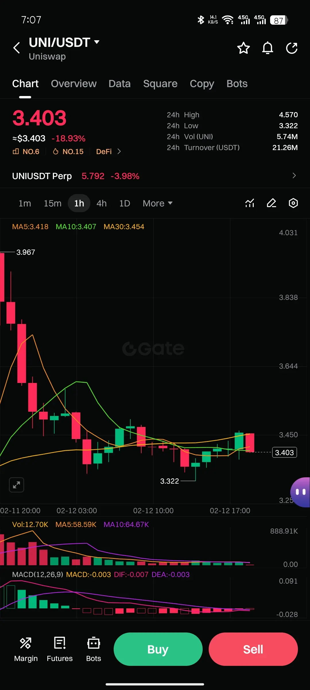Select 1m timeframe
310x690 pixels.
tap(25, 203)
